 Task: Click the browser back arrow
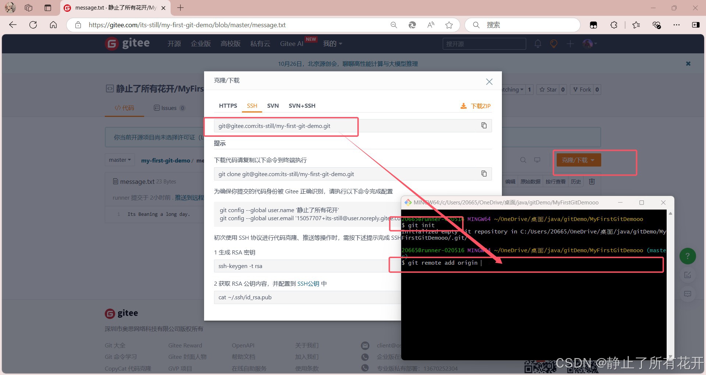click(x=13, y=25)
